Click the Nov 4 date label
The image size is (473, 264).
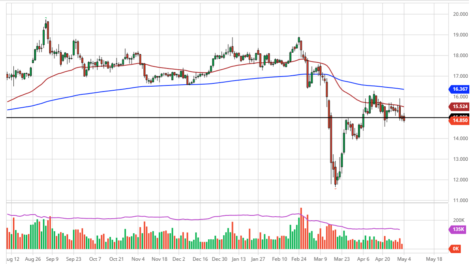click(138, 258)
